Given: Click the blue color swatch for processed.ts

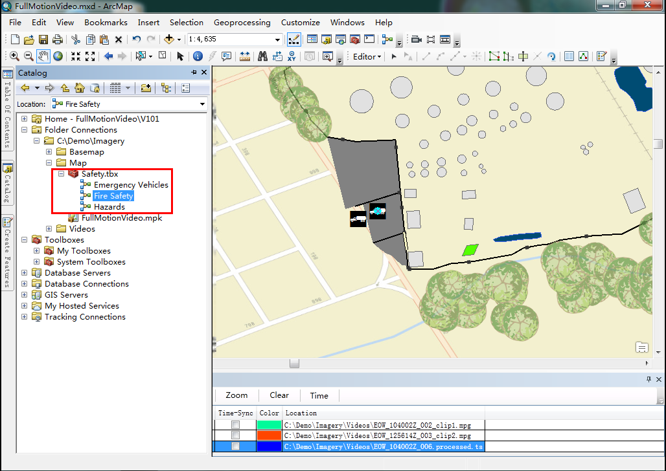Looking at the screenshot, I should [x=270, y=446].
